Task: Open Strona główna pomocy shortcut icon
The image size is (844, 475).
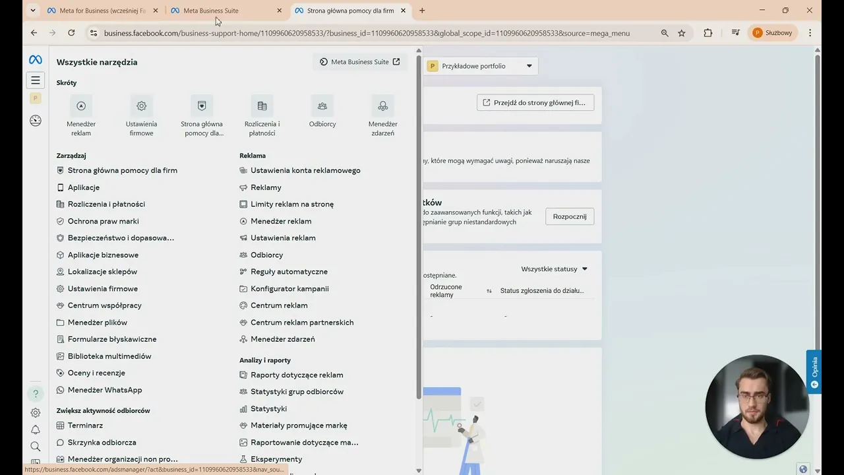Action: pos(202,106)
